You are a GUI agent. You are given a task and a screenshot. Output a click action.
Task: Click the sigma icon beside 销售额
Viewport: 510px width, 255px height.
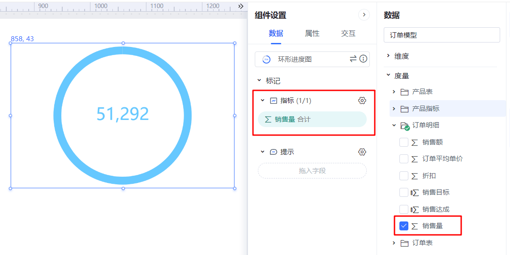pos(415,142)
